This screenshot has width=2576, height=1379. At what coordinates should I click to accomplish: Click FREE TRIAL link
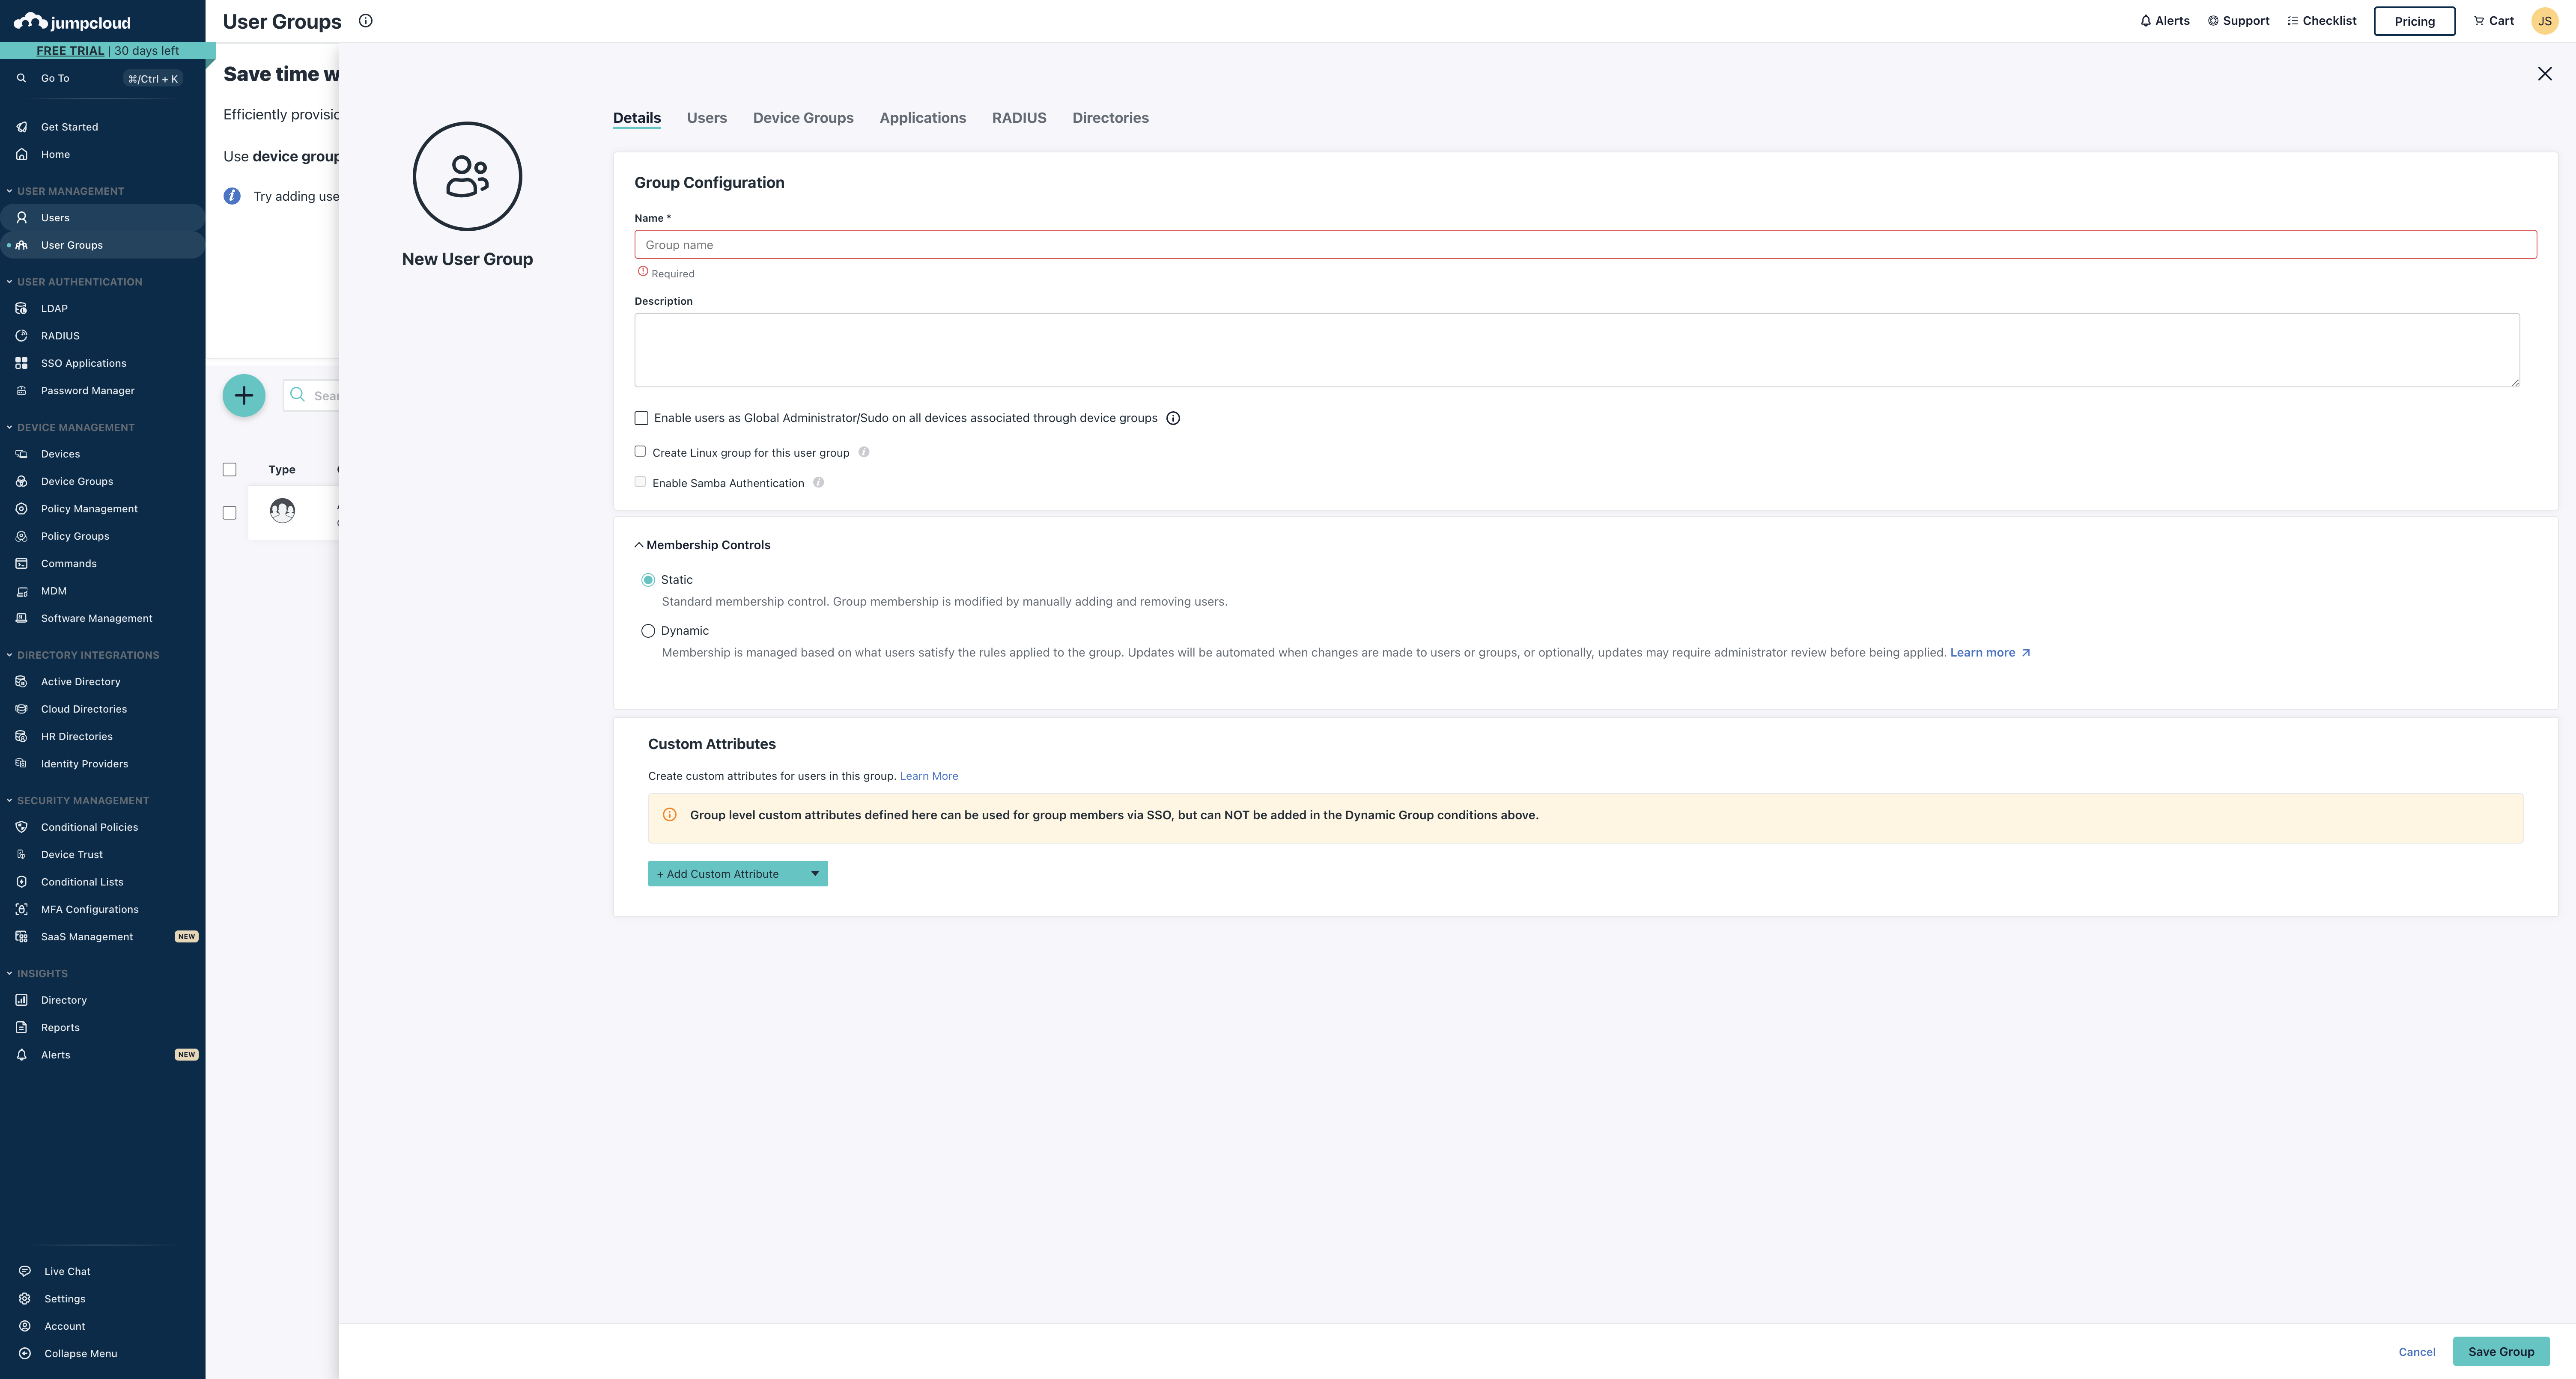point(70,51)
